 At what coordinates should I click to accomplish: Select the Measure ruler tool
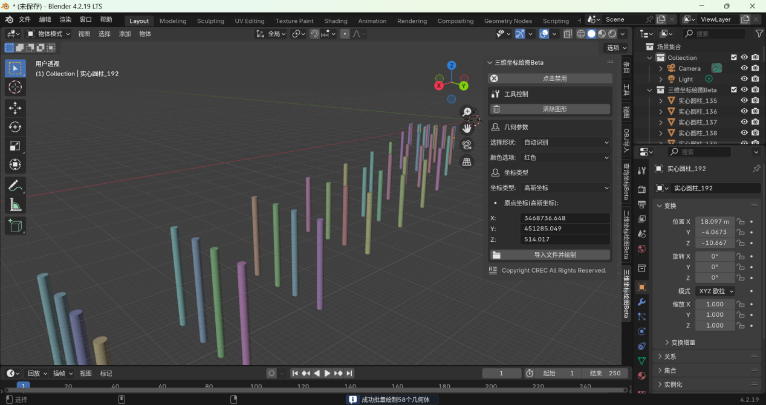pos(15,206)
